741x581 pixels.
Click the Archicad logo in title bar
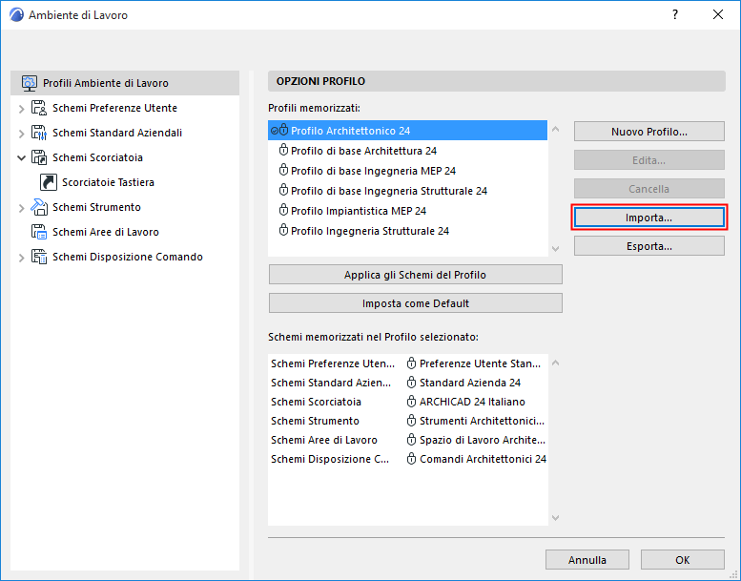16,14
